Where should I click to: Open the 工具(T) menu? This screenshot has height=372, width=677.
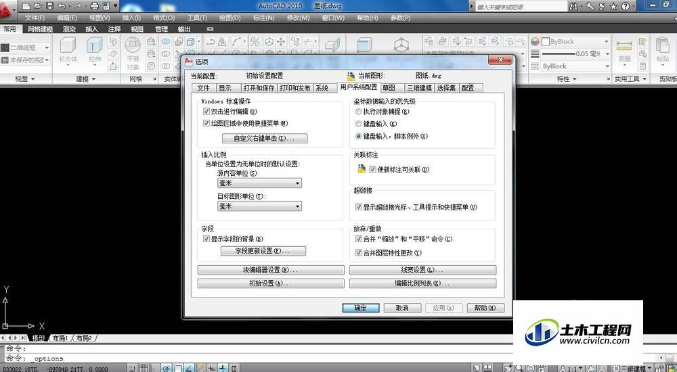coord(197,18)
